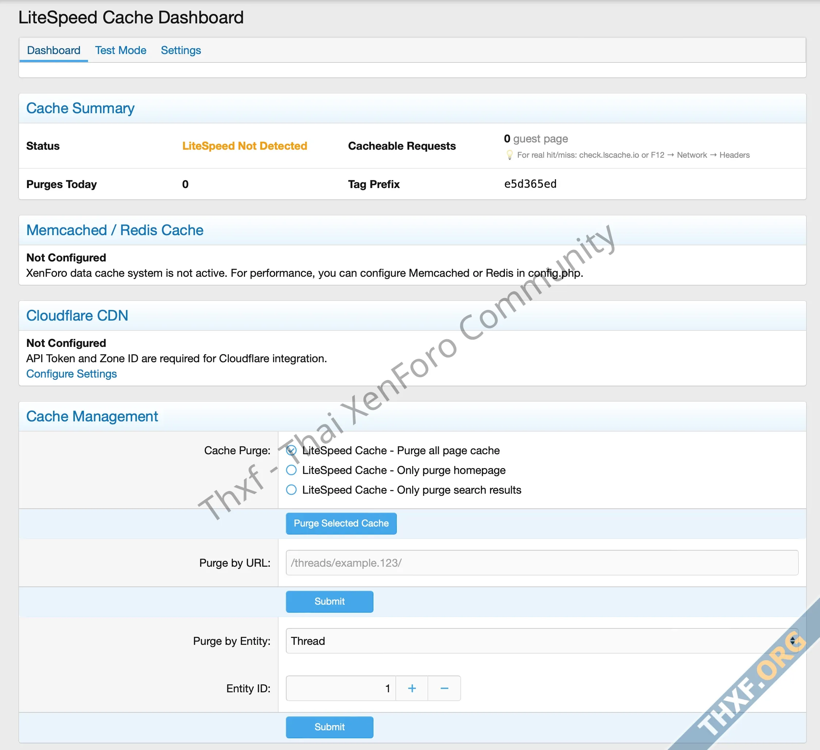Click the Thread dropdown arrows icon
Viewport: 820px width, 750px height.
click(792, 641)
